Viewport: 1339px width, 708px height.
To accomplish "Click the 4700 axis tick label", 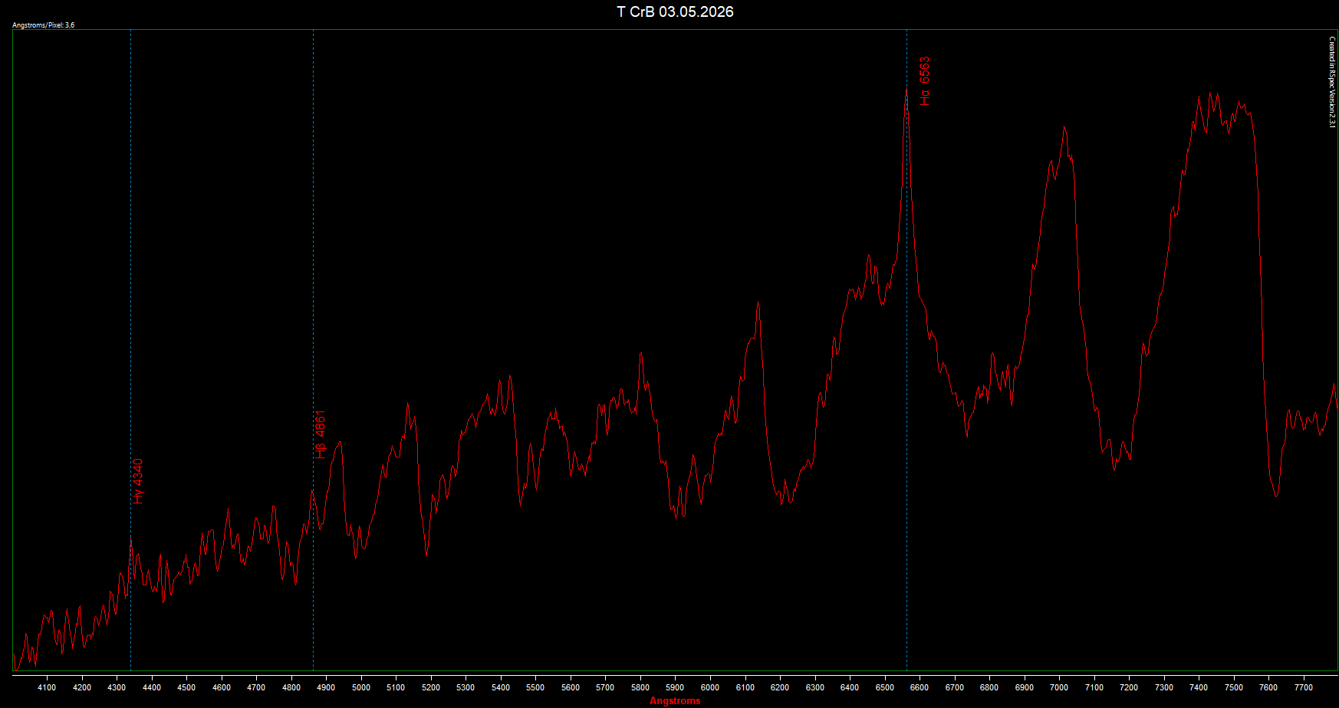I will (256, 687).
